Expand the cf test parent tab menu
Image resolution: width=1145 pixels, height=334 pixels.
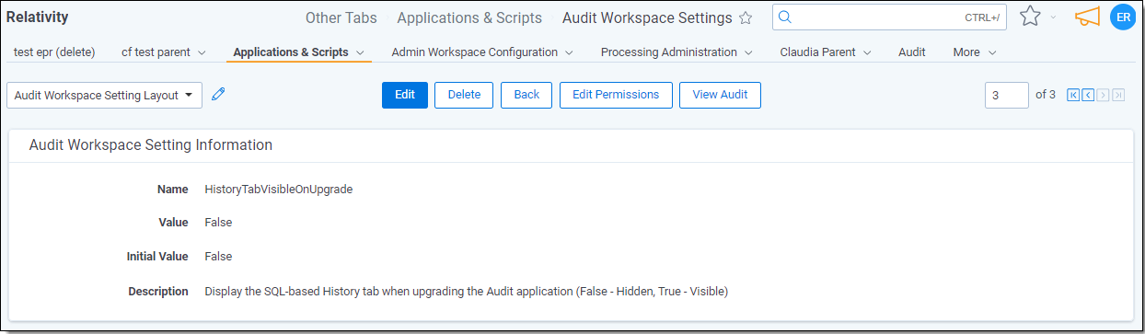pos(202,53)
